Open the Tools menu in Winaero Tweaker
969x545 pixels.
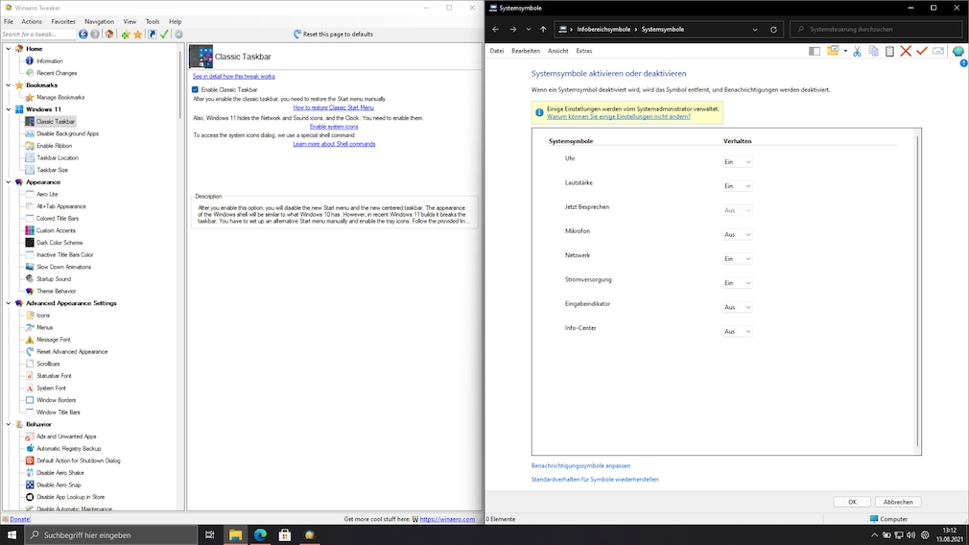click(x=152, y=22)
